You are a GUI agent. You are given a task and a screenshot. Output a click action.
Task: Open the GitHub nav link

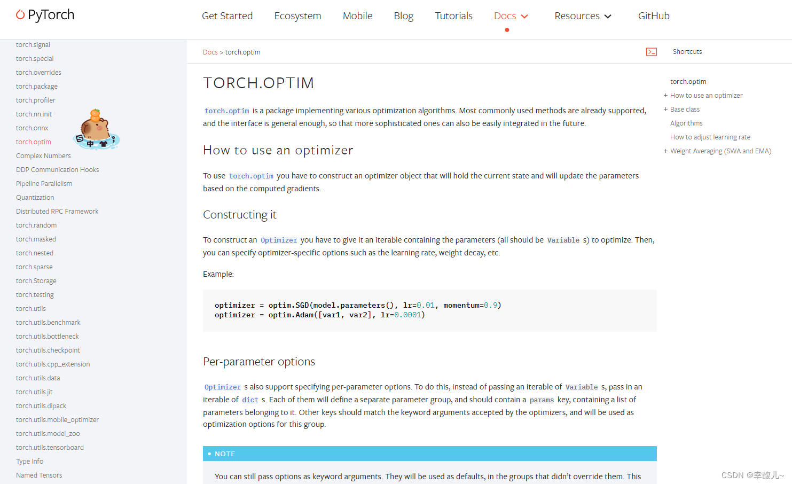tap(654, 16)
